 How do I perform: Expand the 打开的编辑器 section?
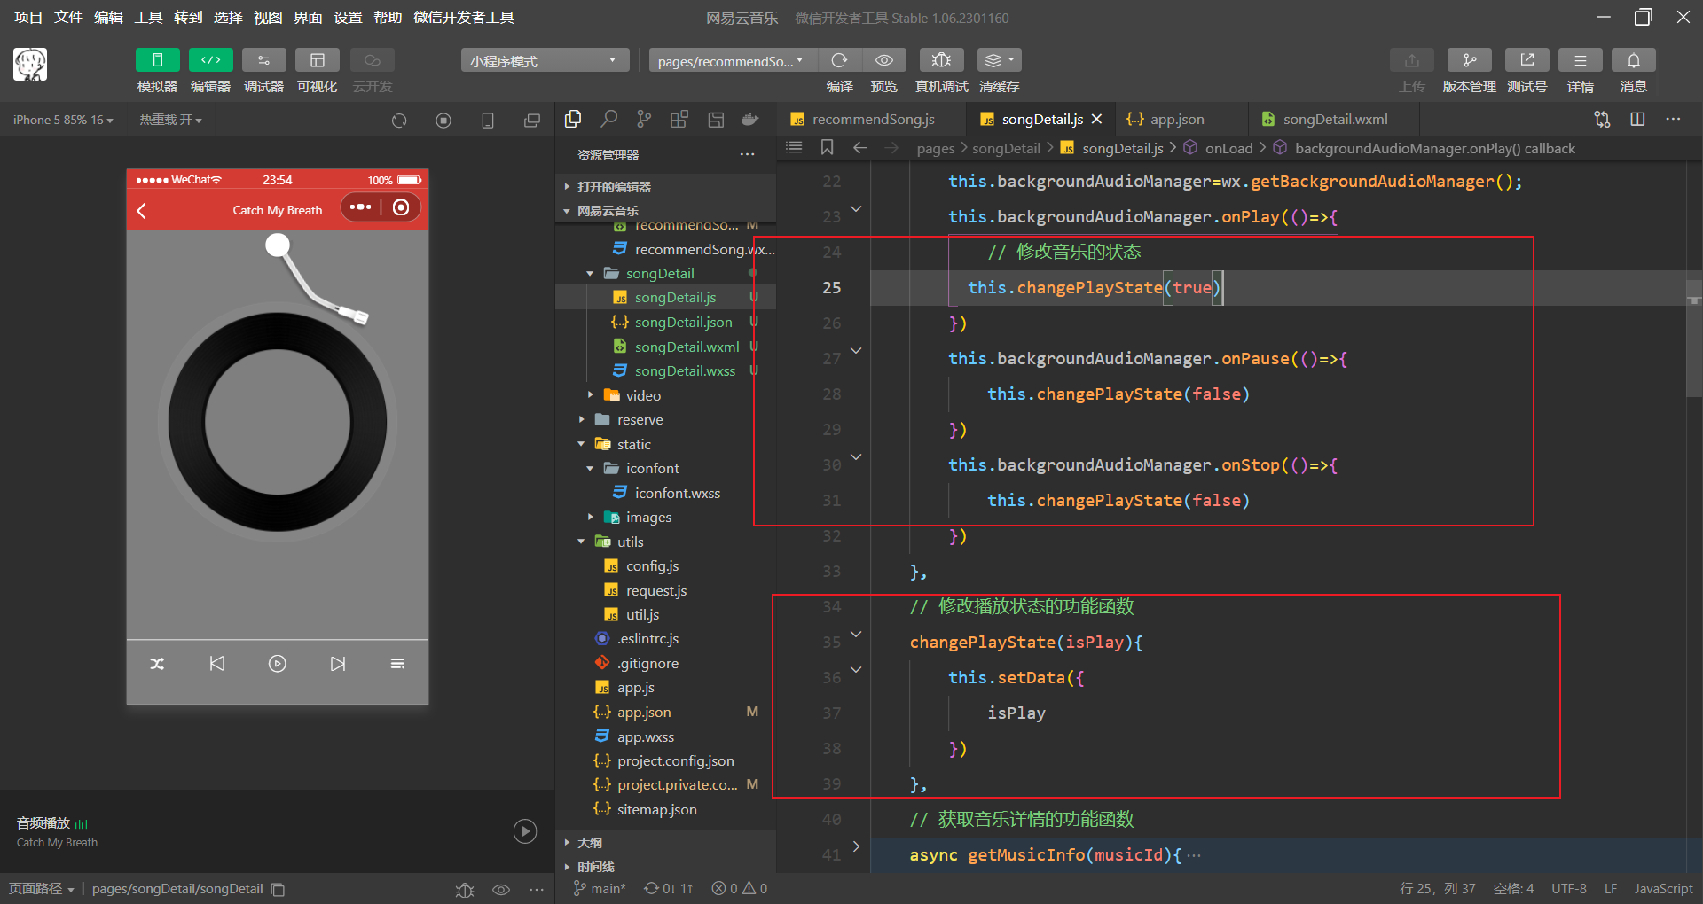tap(666, 186)
